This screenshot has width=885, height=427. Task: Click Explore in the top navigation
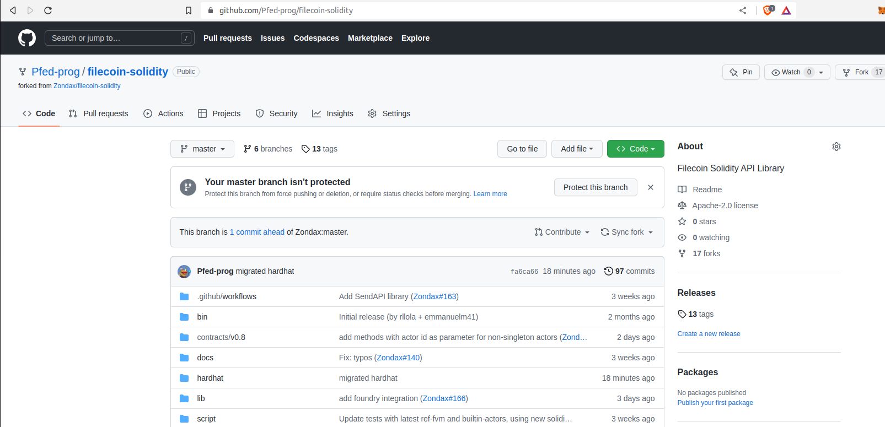pos(416,38)
